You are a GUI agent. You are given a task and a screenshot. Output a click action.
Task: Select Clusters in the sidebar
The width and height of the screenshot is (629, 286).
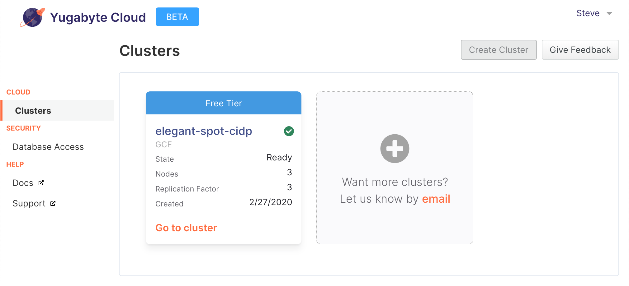pyautogui.click(x=57, y=110)
